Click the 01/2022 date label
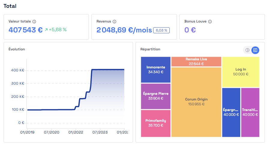This screenshot has width=267, height=144. click(x=76, y=132)
